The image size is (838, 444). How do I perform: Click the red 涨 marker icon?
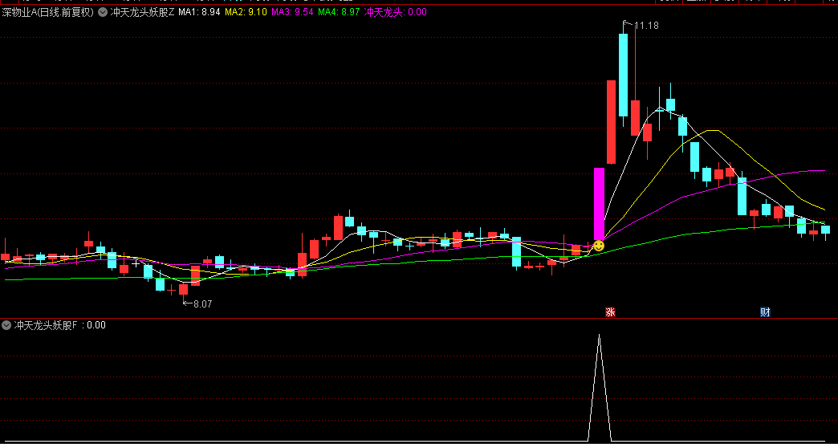610,312
